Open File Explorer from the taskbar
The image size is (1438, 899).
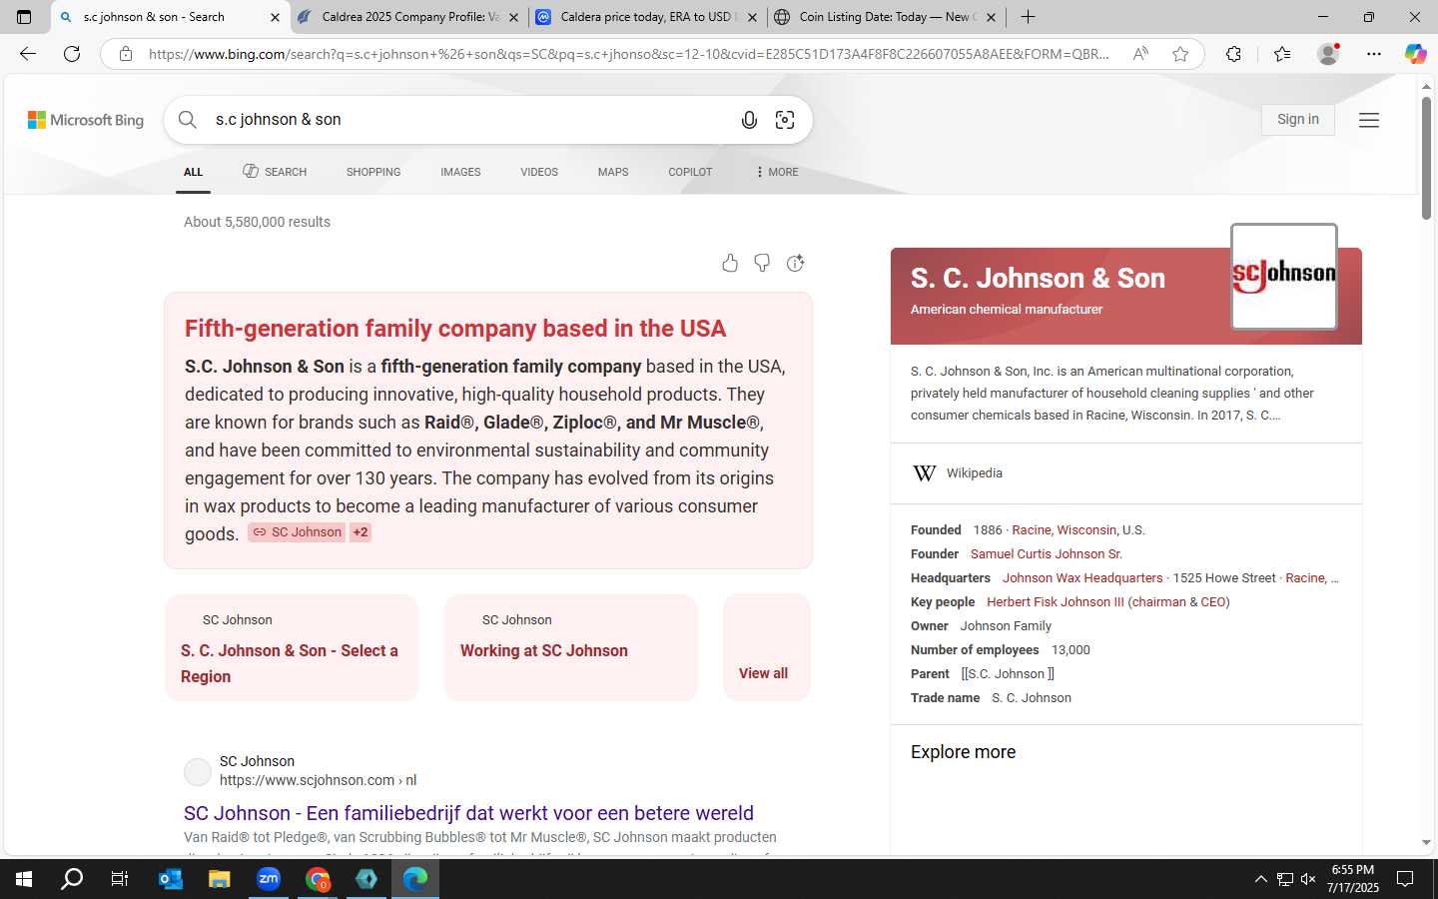[x=220, y=879]
